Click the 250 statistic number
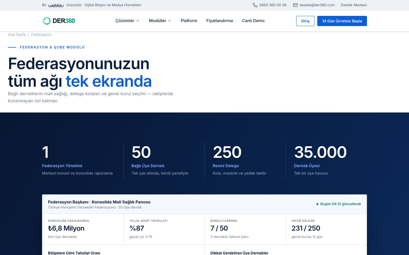 (227, 152)
